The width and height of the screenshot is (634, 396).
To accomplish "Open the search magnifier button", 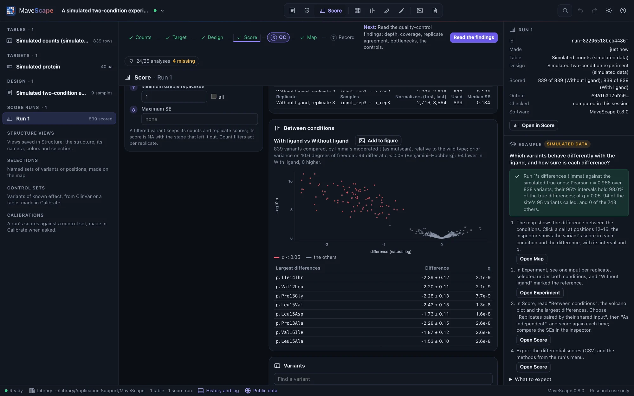I will [x=565, y=10].
